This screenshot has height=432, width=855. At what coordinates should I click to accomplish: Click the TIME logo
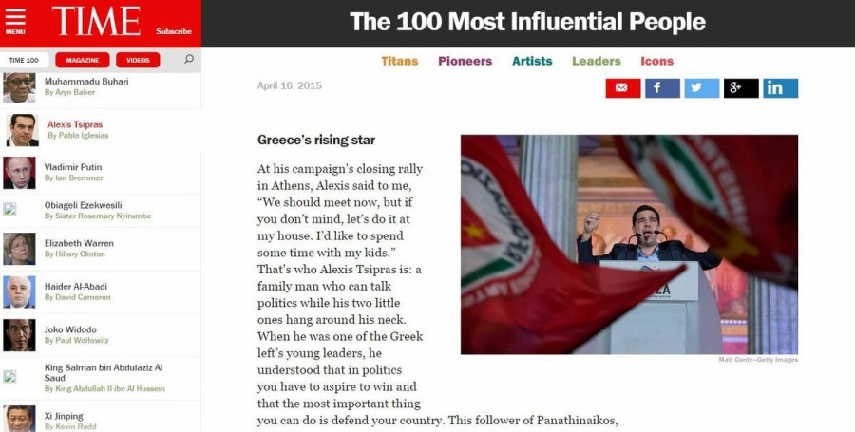point(96,22)
